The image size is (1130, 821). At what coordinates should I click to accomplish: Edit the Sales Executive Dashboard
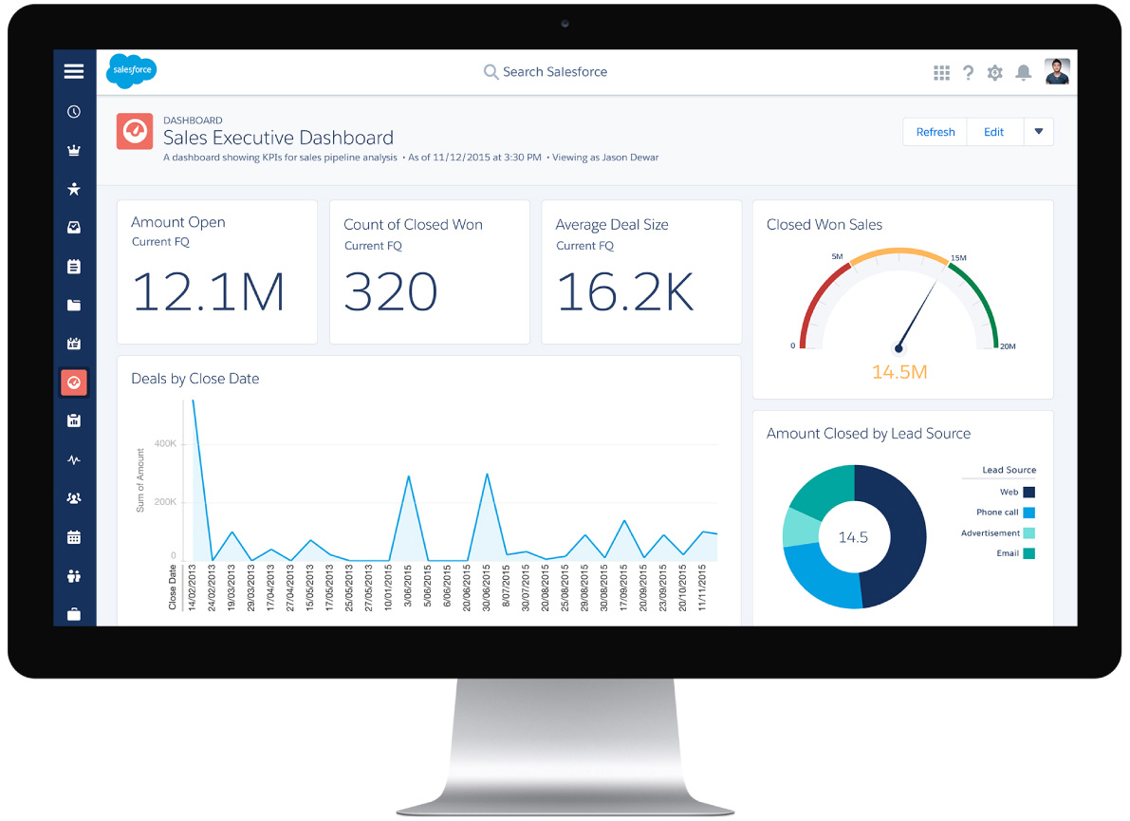[x=994, y=132]
